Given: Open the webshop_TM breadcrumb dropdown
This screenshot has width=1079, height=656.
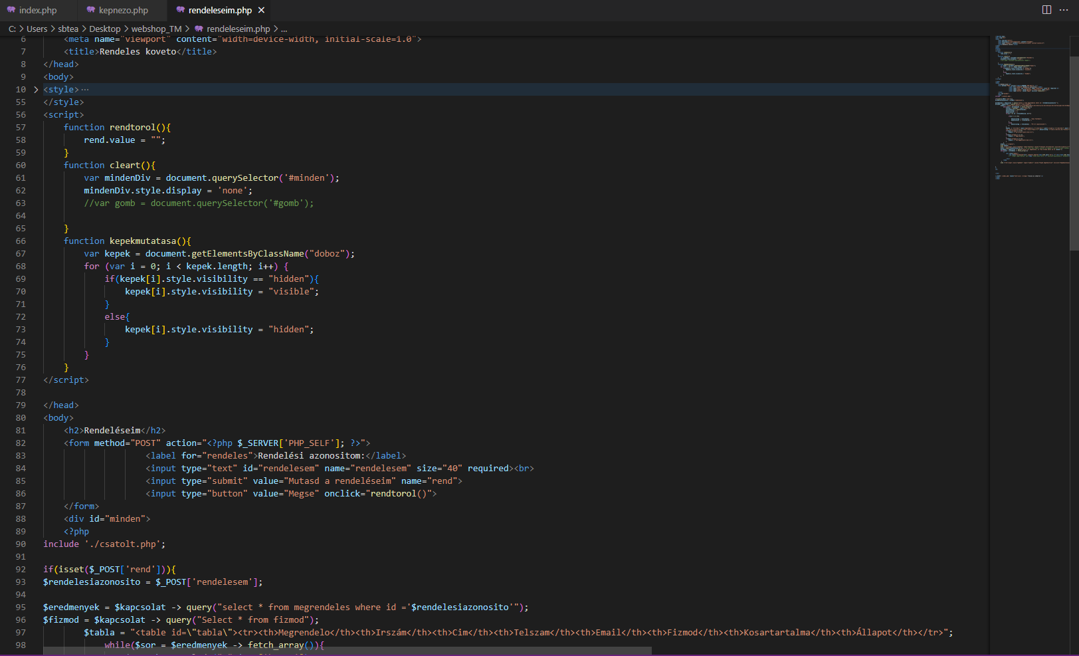Looking at the screenshot, I should pos(156,29).
